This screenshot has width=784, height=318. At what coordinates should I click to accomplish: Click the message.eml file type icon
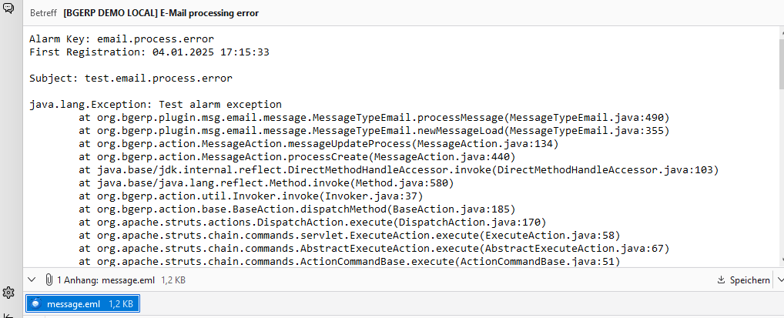point(36,304)
